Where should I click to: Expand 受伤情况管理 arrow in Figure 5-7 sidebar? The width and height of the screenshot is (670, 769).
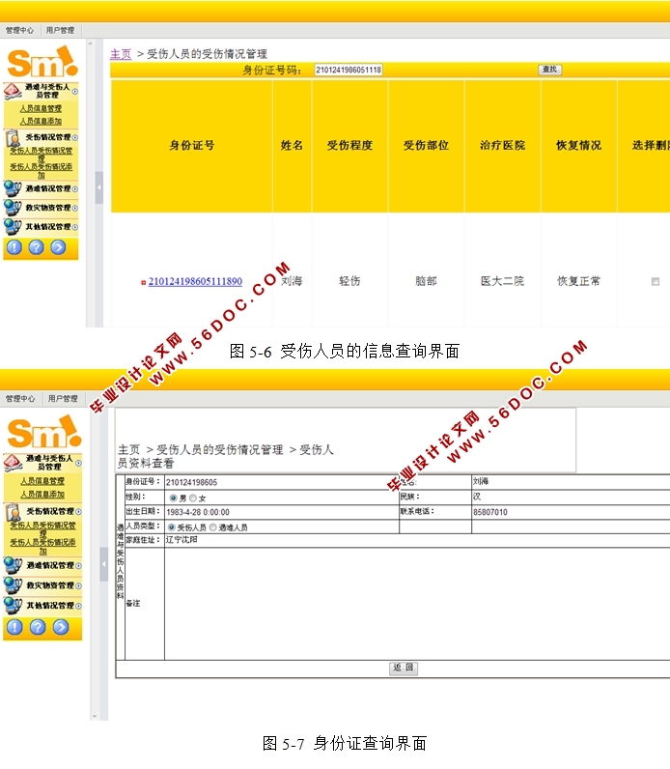[x=78, y=511]
